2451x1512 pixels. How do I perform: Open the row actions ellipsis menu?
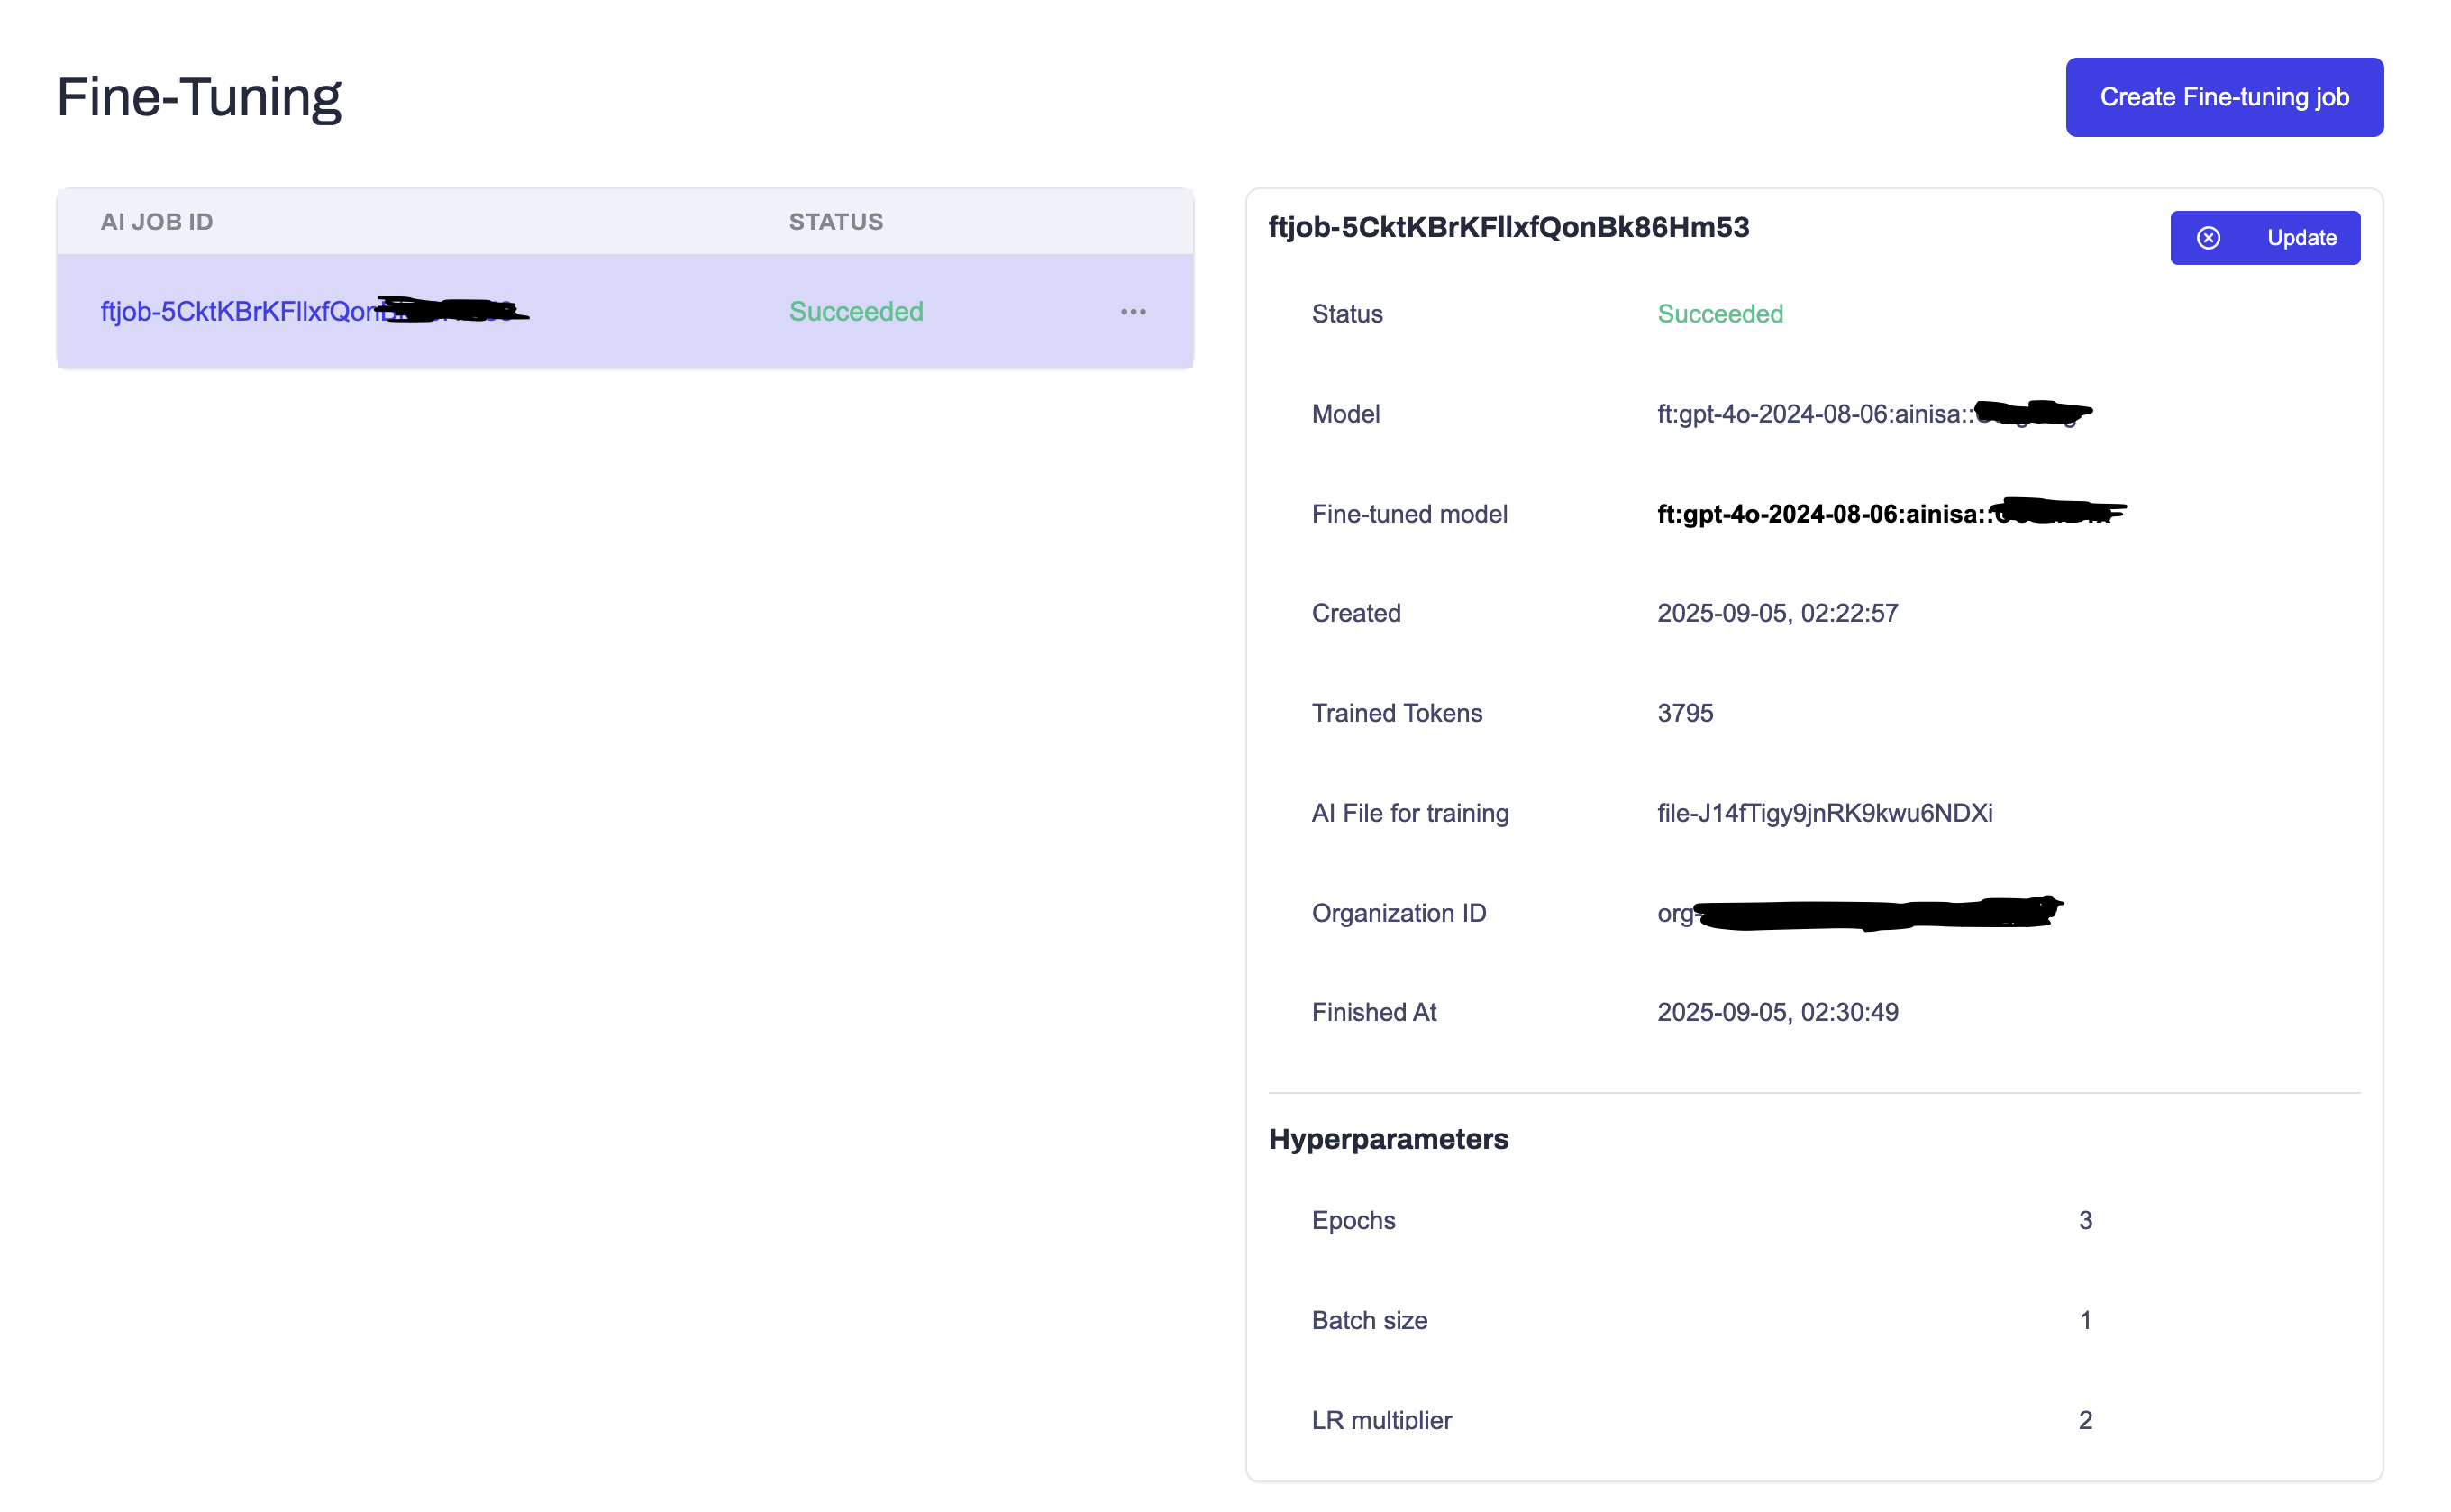tap(1133, 312)
